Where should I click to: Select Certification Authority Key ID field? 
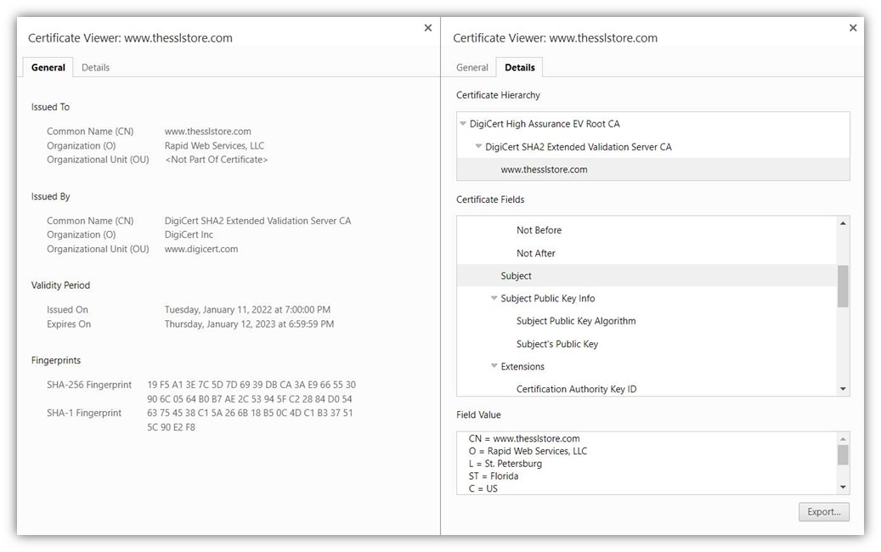point(577,389)
